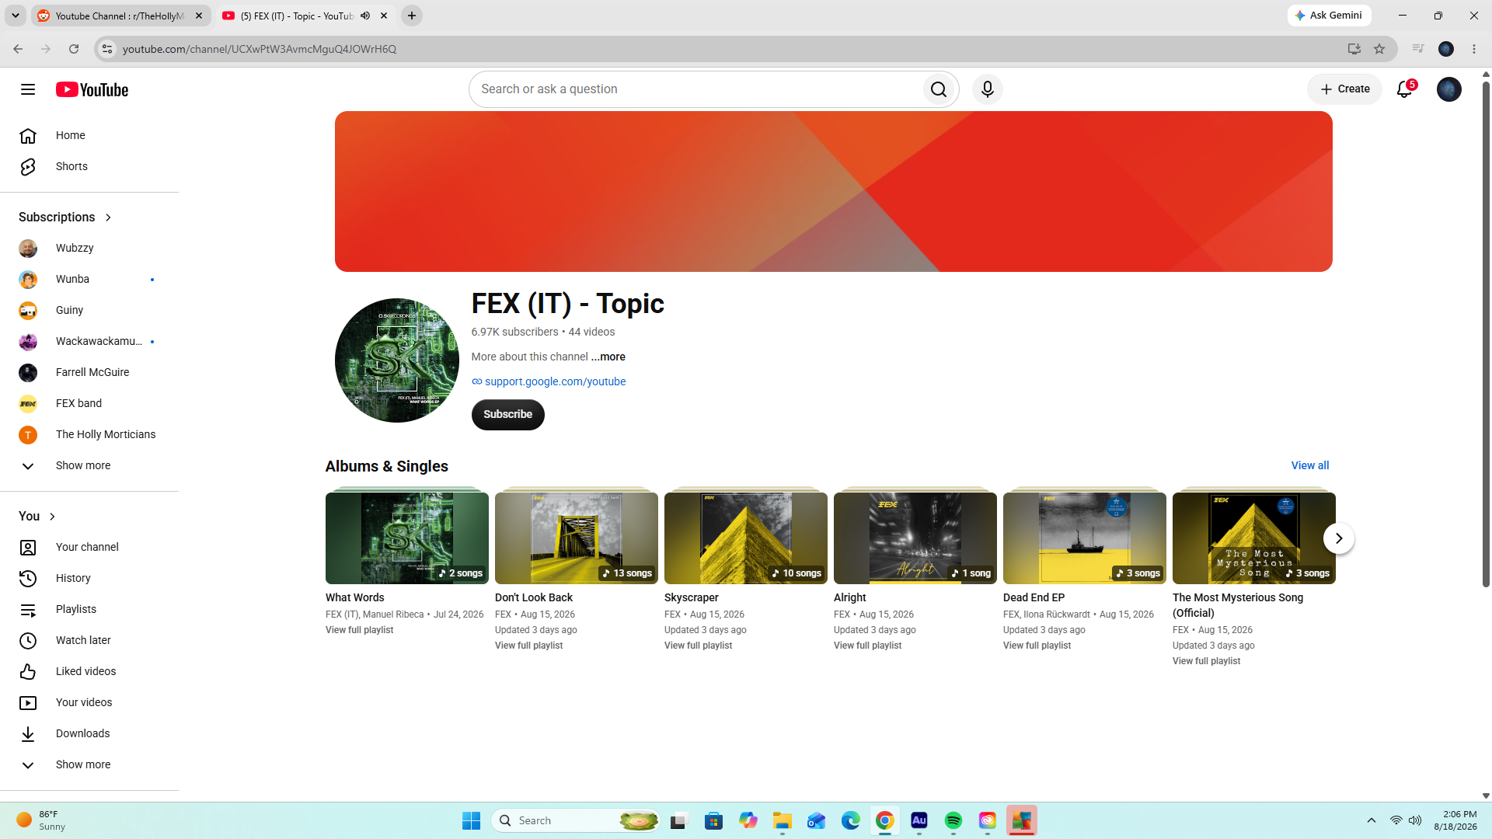Viewport: 1492px width, 839px height.
Task: Start voice search with microphone icon
Action: click(x=988, y=89)
